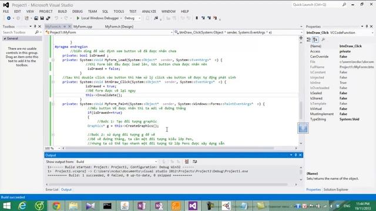
Task: Open the DEBUG menu
Action: tap(77, 12)
